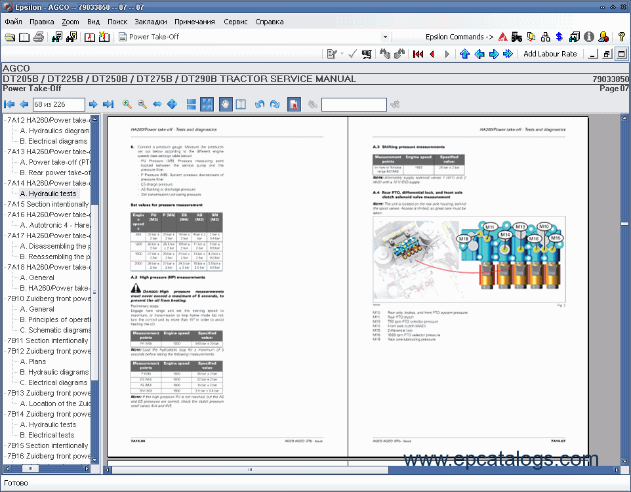Click tree panel scroll up arrow
The height and width of the screenshot is (492, 631).
tap(94, 119)
